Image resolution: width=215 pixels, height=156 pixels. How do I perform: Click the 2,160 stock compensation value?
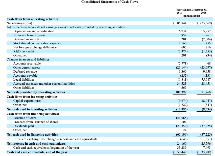coord(182,43)
